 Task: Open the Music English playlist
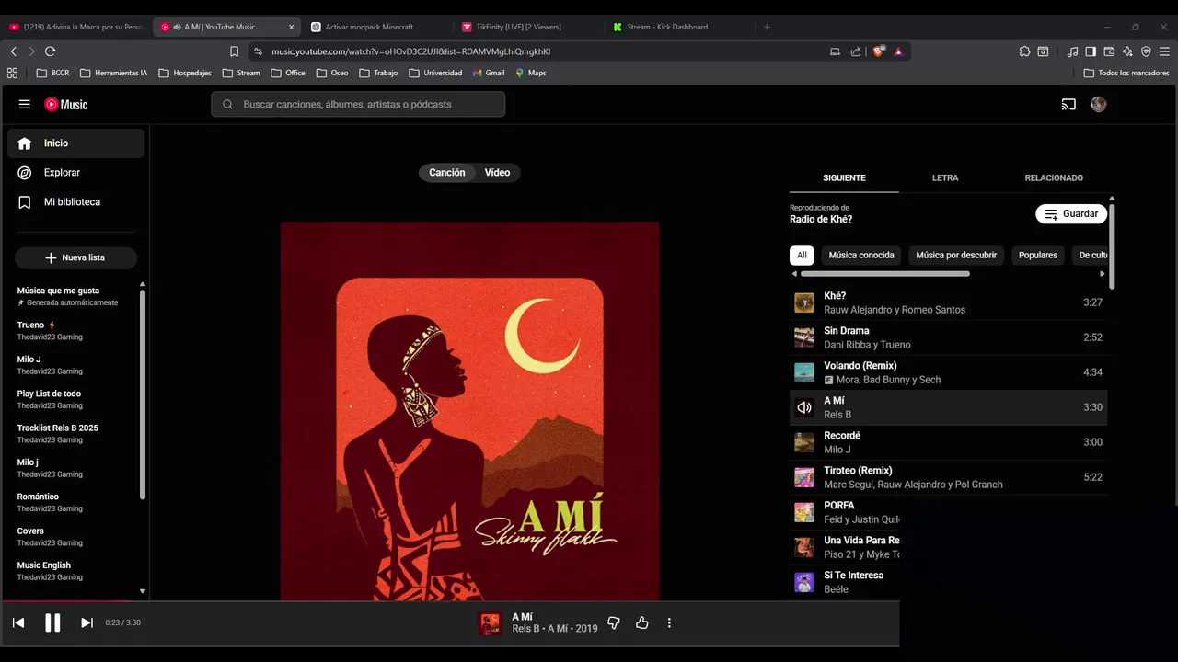(x=74, y=571)
